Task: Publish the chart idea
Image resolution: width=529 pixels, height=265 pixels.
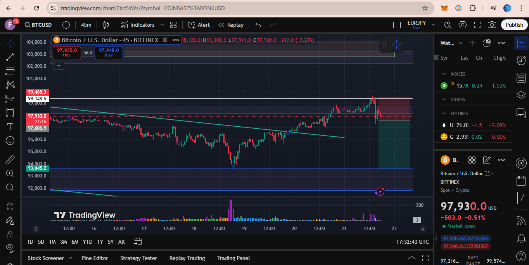Action: tap(514, 25)
